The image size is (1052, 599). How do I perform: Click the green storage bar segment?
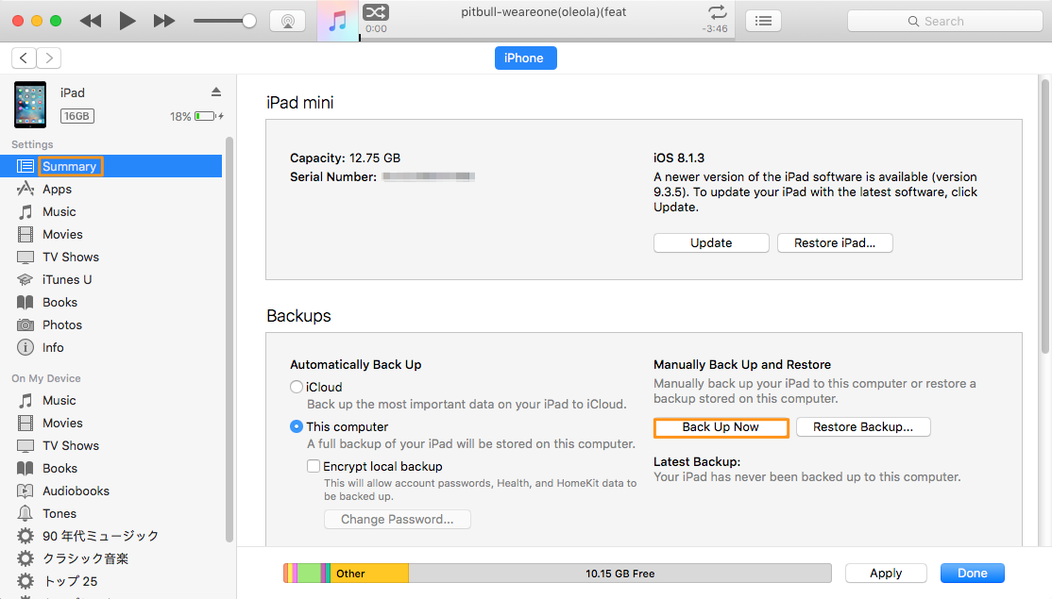pos(309,574)
